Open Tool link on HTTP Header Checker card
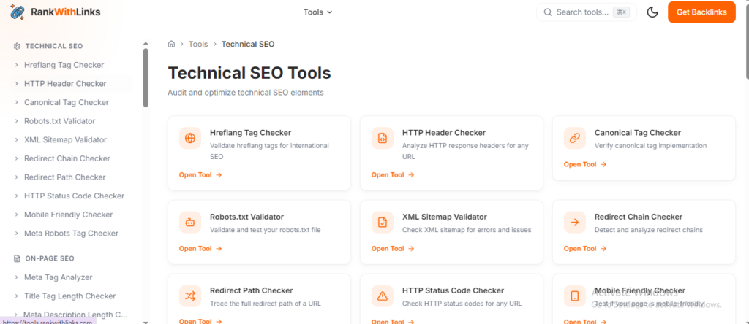The image size is (749, 324). (x=393, y=175)
